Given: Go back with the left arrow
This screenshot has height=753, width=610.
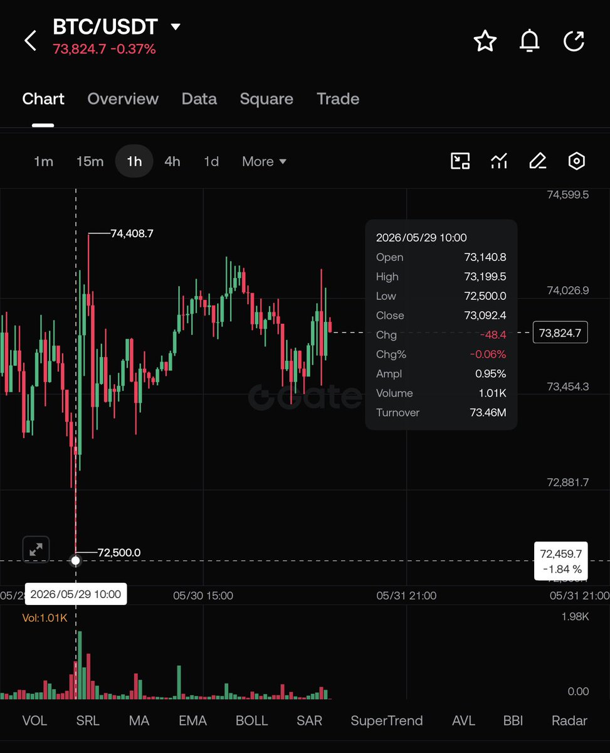Looking at the screenshot, I should coord(30,41).
